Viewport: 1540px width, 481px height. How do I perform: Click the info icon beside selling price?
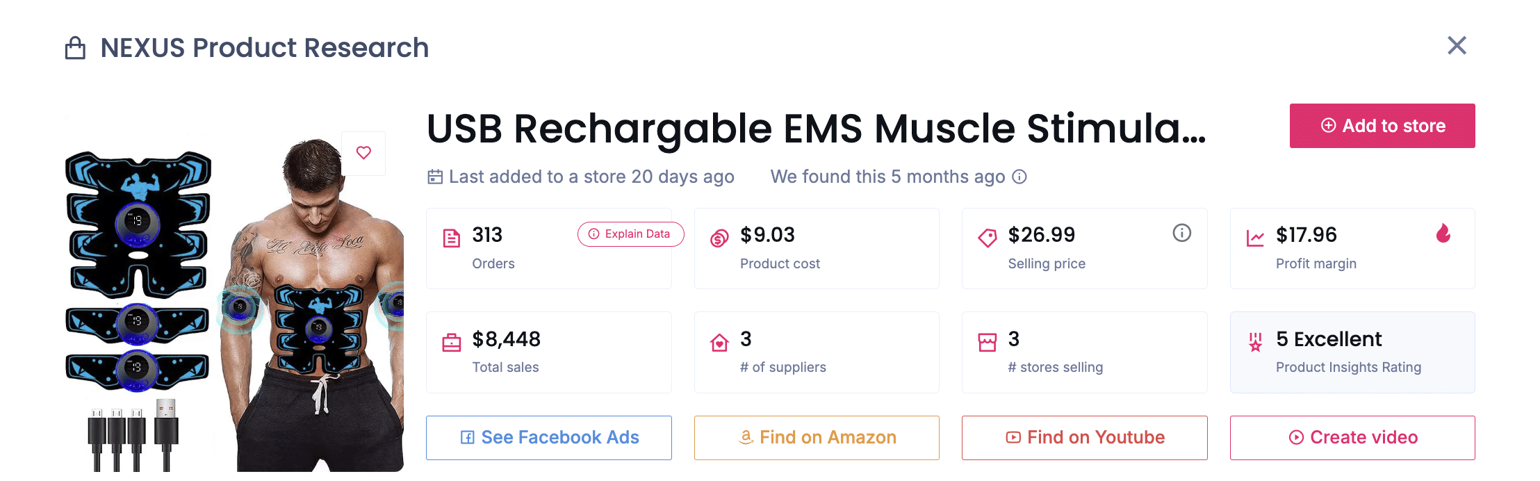click(x=1181, y=233)
